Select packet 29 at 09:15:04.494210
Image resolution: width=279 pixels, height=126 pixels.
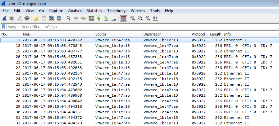(140, 106)
